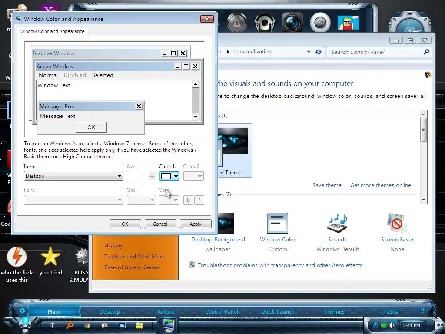Click the Search Control Panel input field
Screen dimensions: 445x334
pos(375,52)
